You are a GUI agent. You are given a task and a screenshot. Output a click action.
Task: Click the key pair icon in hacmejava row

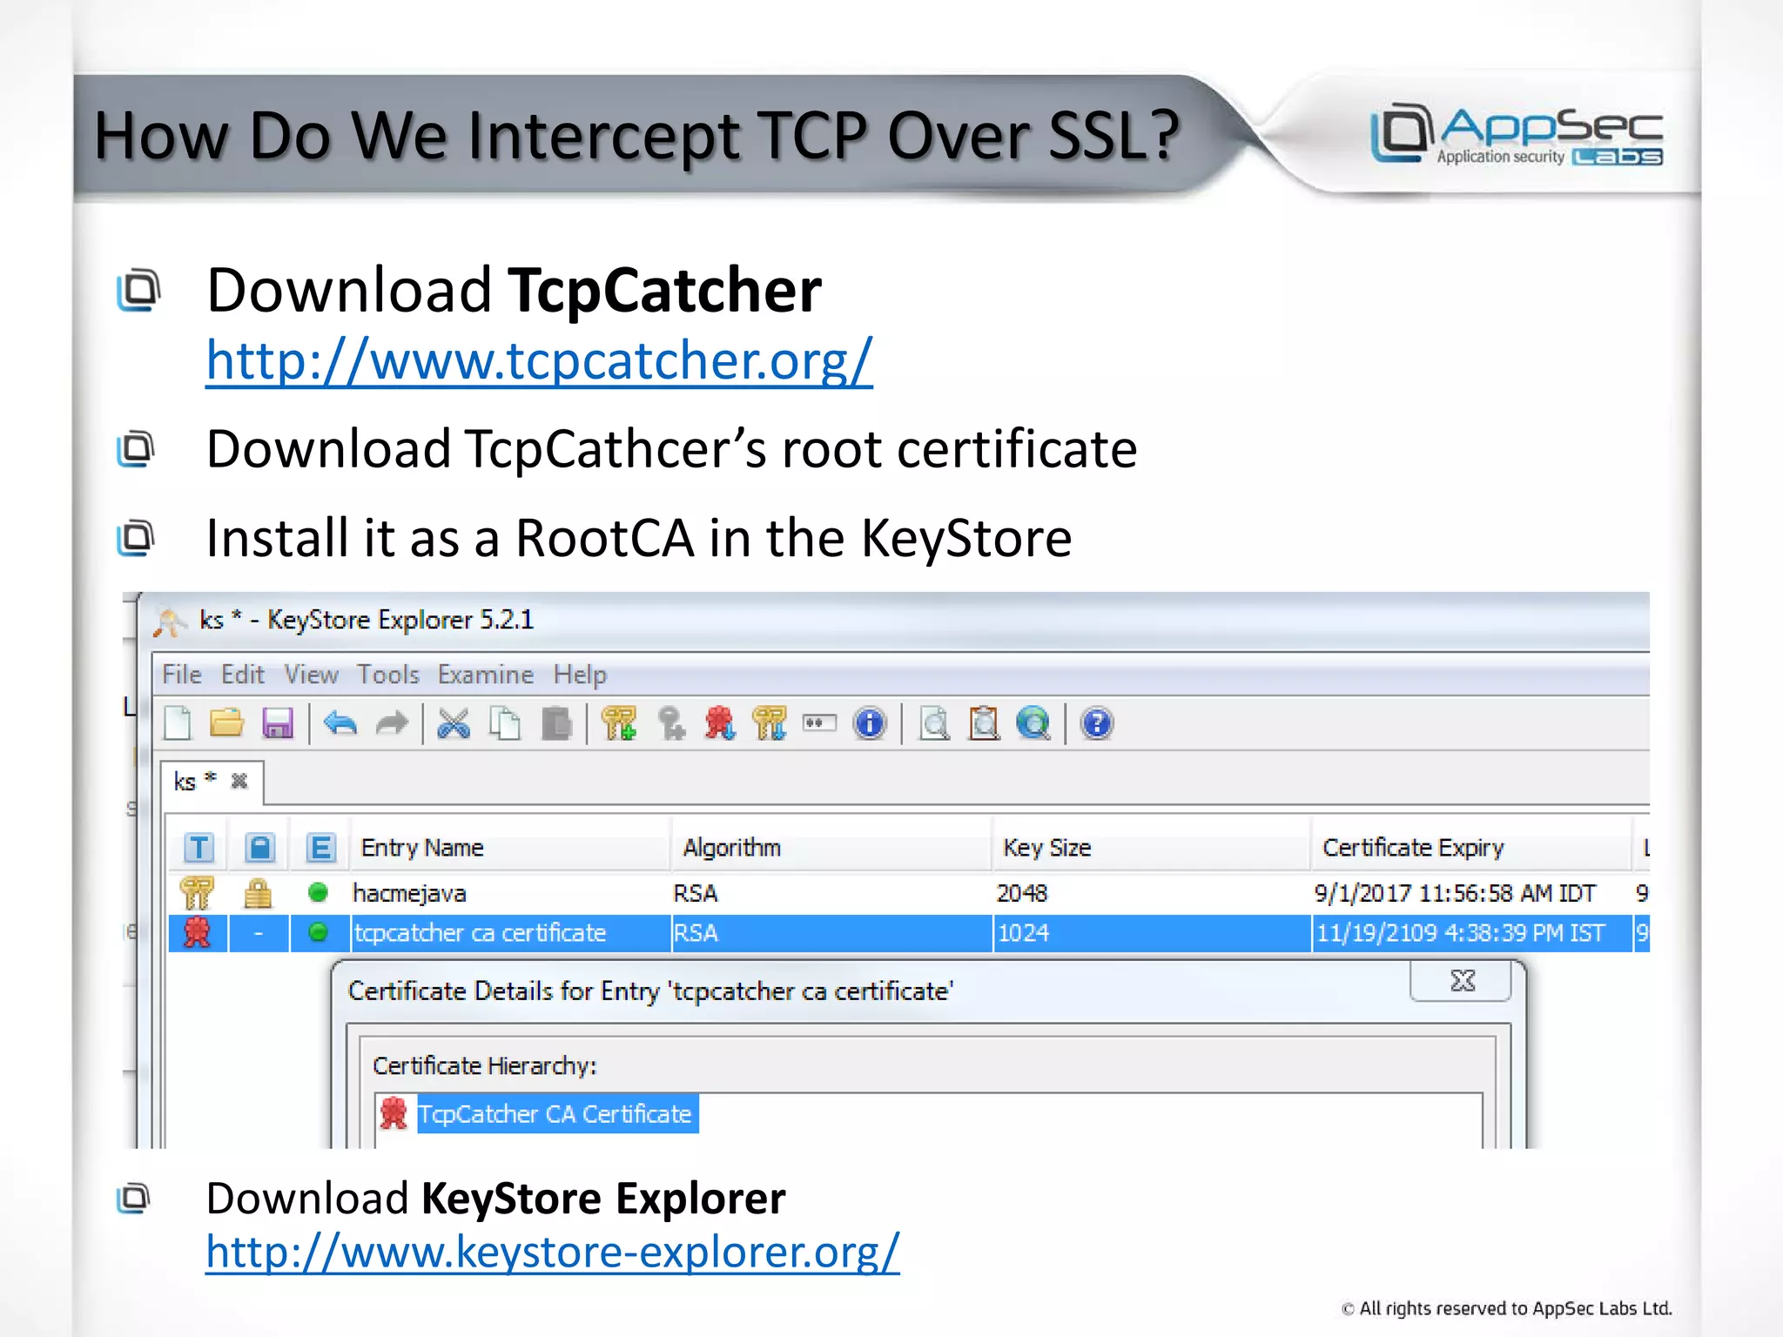point(197,893)
